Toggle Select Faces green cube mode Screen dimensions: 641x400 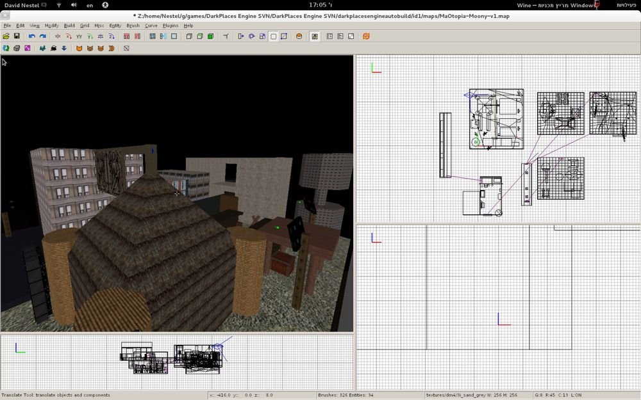pos(210,36)
